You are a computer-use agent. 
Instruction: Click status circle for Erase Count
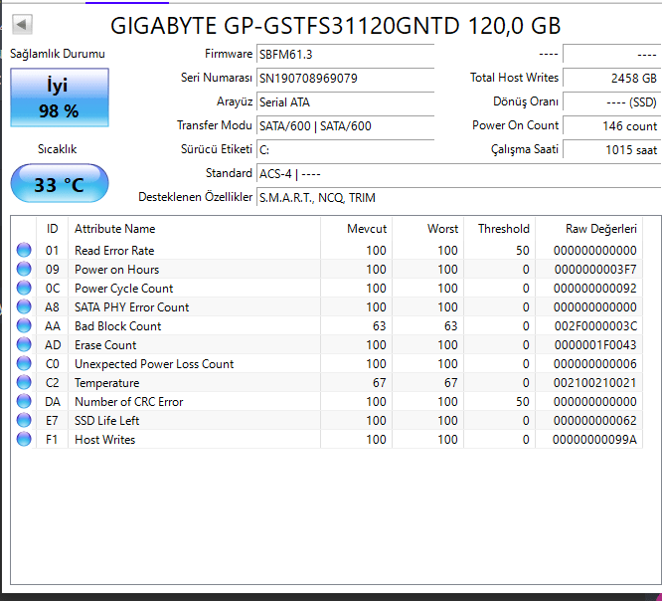(x=24, y=345)
